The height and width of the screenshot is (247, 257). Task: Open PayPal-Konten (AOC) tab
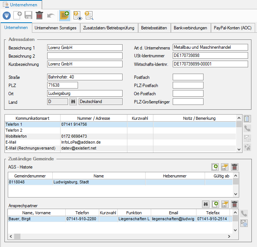click(233, 28)
